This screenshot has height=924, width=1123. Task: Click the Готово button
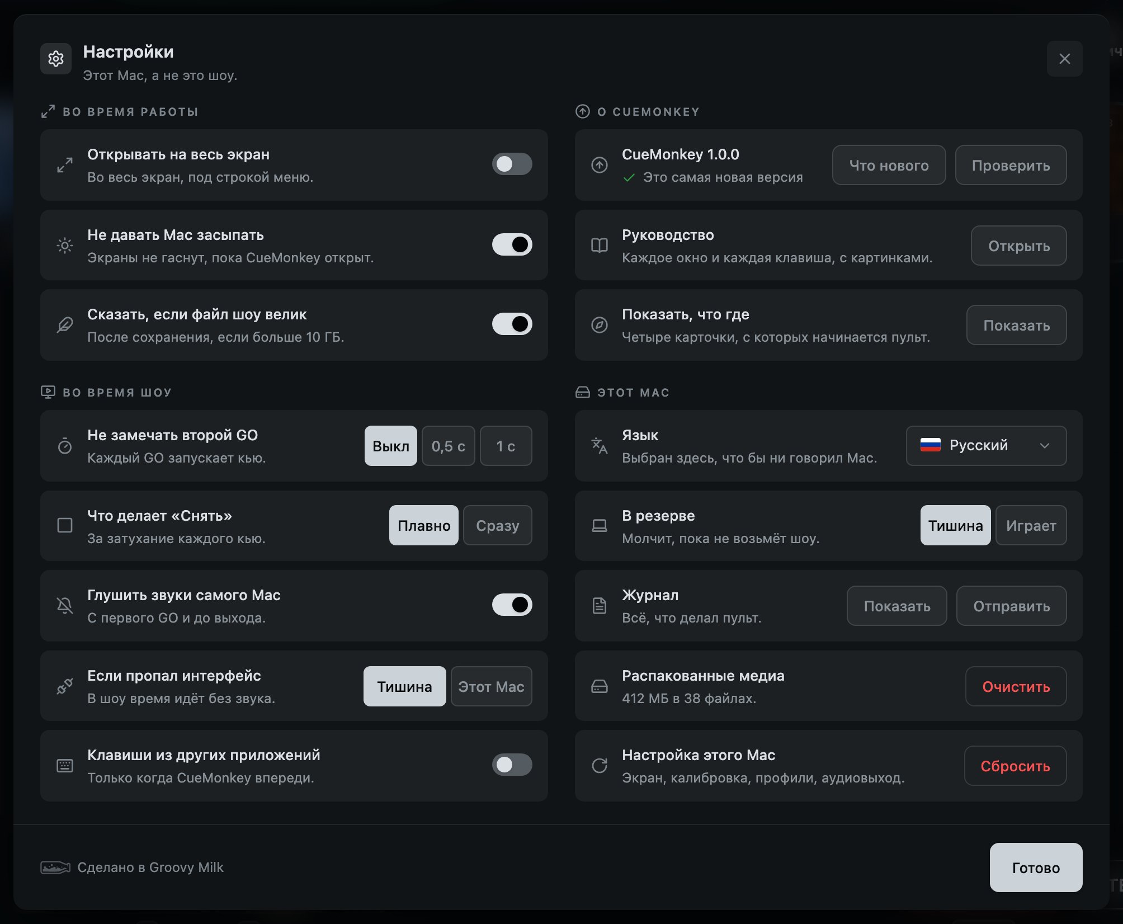pyautogui.click(x=1036, y=868)
